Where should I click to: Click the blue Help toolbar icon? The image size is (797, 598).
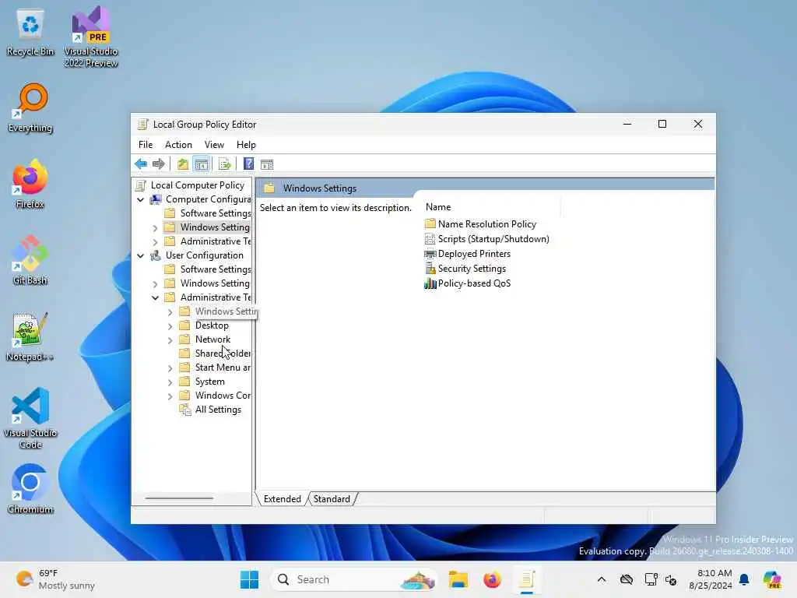coord(248,164)
